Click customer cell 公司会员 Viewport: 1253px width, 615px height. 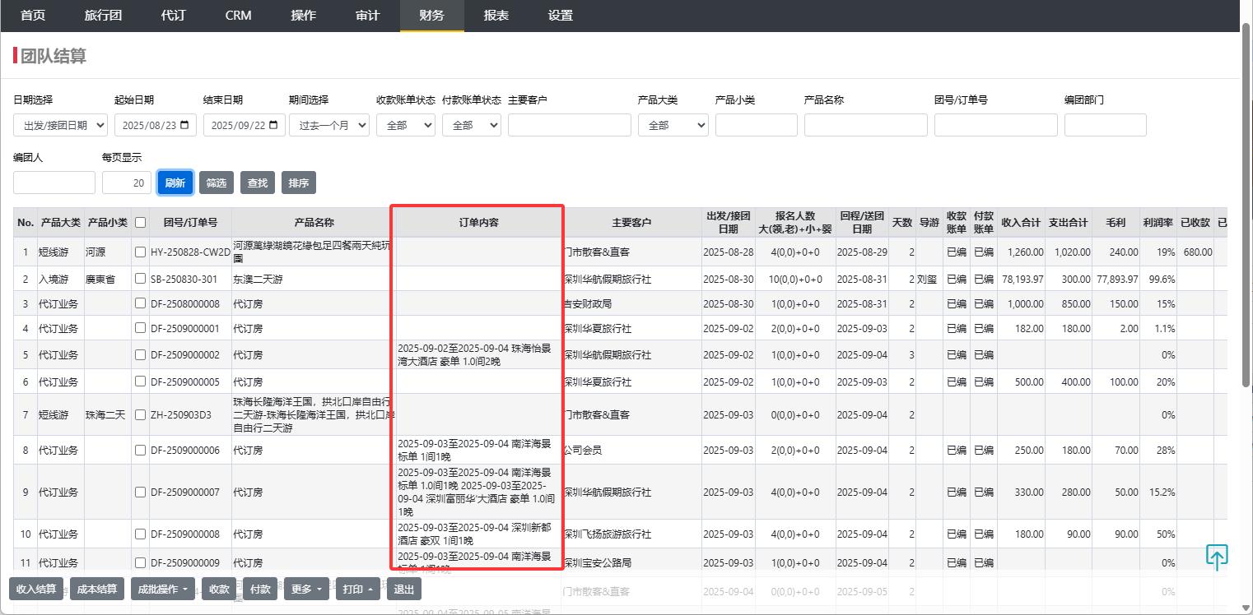tap(582, 451)
